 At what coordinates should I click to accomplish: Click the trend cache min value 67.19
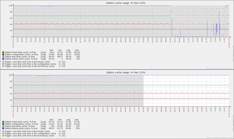coord(60,52)
